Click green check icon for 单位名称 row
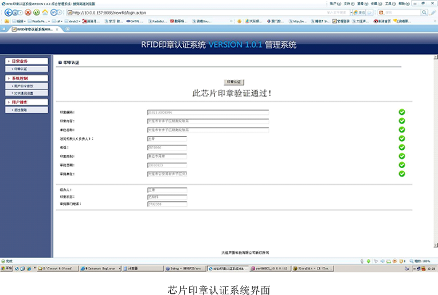The height and width of the screenshot is (295, 438). pyautogui.click(x=402, y=130)
